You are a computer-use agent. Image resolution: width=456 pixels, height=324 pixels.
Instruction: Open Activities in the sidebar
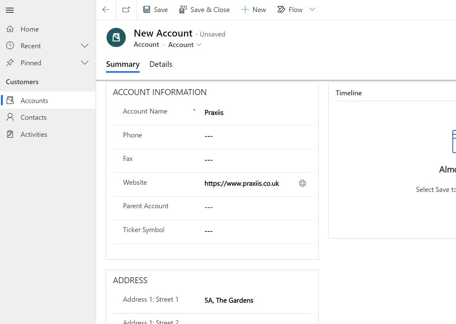48,134
